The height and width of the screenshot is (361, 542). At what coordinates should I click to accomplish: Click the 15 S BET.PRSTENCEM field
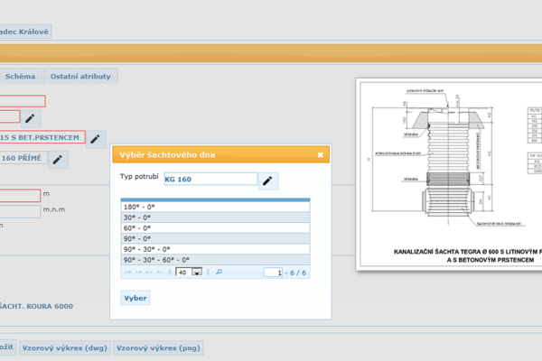(42, 137)
